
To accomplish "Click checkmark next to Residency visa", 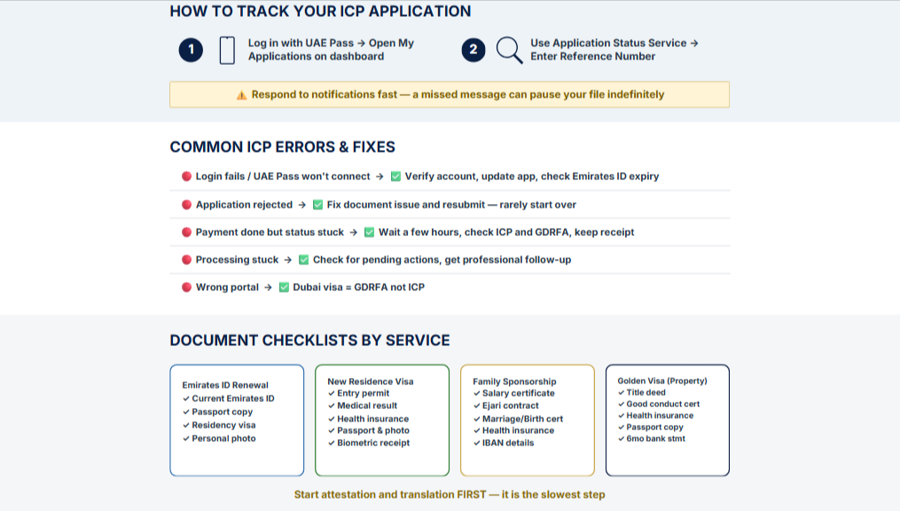I will 186,426.
